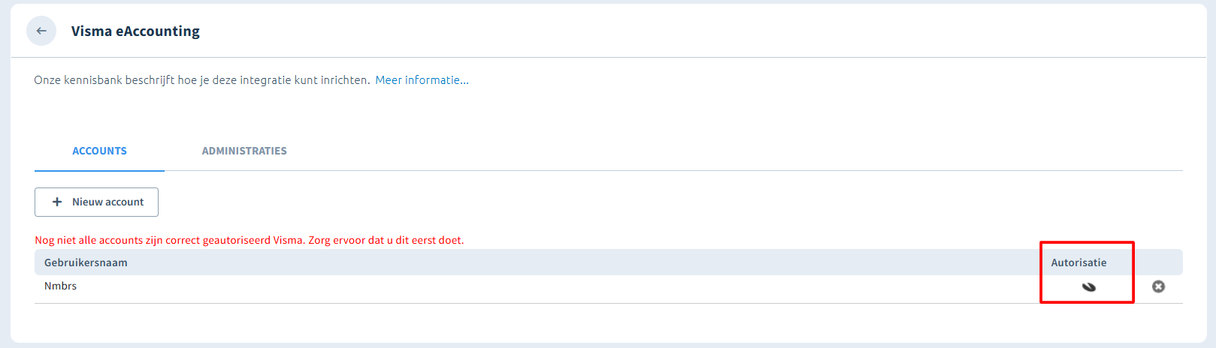The height and width of the screenshot is (348, 1216).
Task: Authorize Nmbrs account via Visma logo icon
Action: click(1088, 286)
